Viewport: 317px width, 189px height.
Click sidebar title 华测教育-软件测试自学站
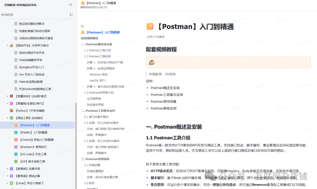[x=20, y=5]
